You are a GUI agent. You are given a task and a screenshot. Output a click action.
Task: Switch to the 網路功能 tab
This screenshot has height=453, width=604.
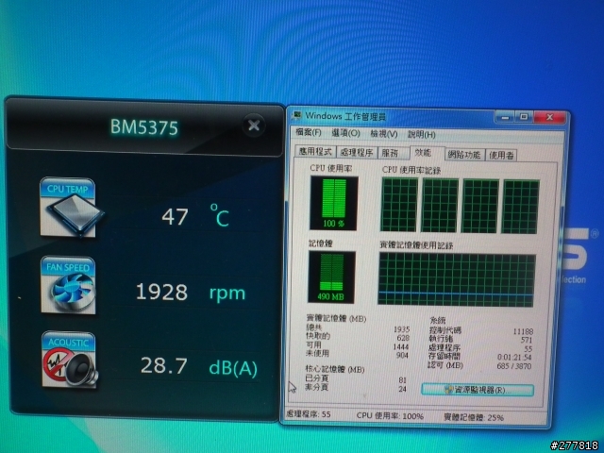pyautogui.click(x=464, y=155)
